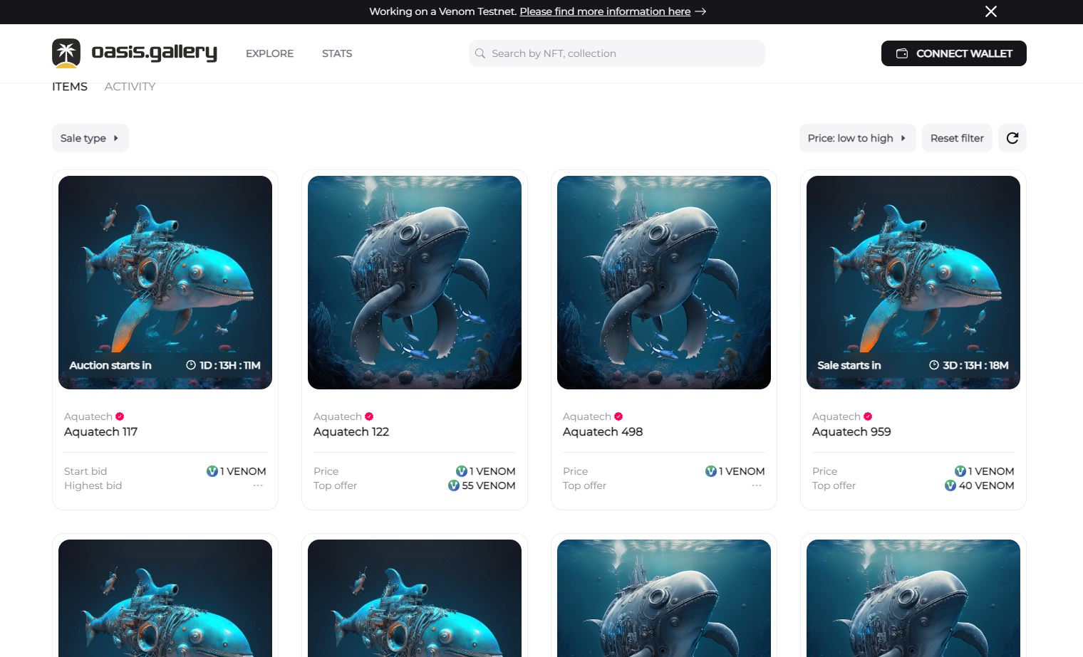Go to the STATS page

337,53
